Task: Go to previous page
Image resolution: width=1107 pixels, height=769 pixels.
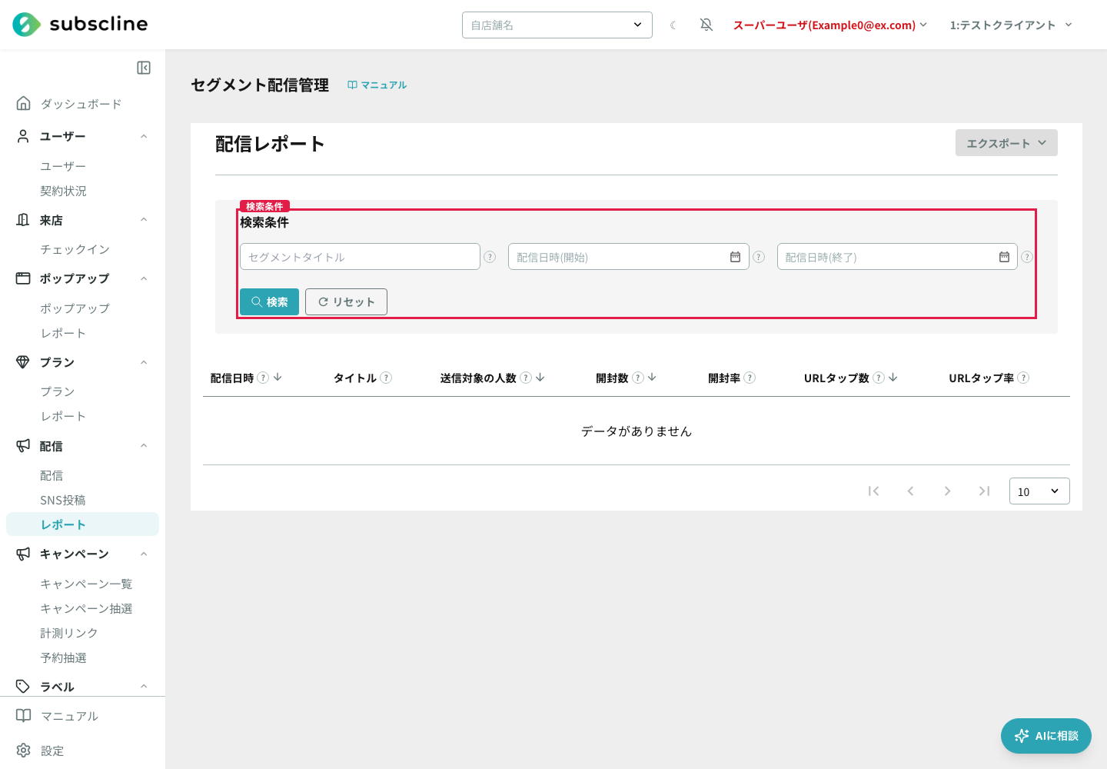Action: coord(910,491)
